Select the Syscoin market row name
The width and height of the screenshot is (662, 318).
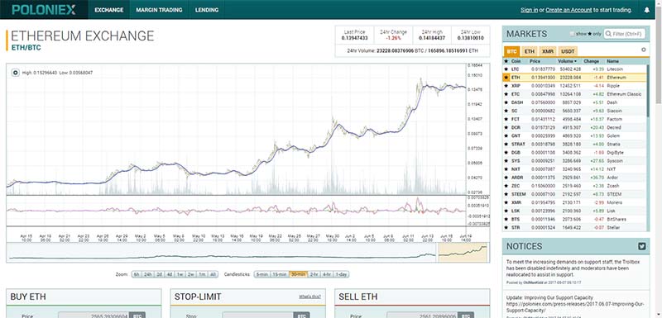615,161
